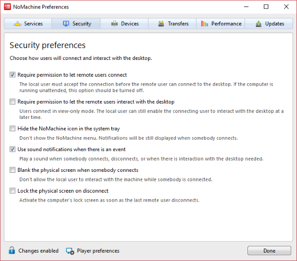Click the Changes enabled label
This screenshot has height=261, width=297.
(38, 251)
